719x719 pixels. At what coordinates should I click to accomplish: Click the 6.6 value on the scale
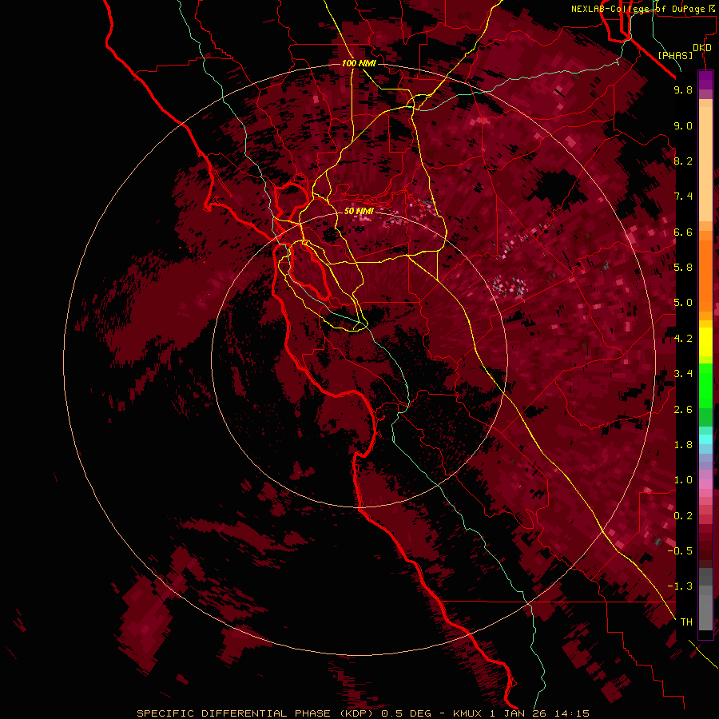pos(683,232)
